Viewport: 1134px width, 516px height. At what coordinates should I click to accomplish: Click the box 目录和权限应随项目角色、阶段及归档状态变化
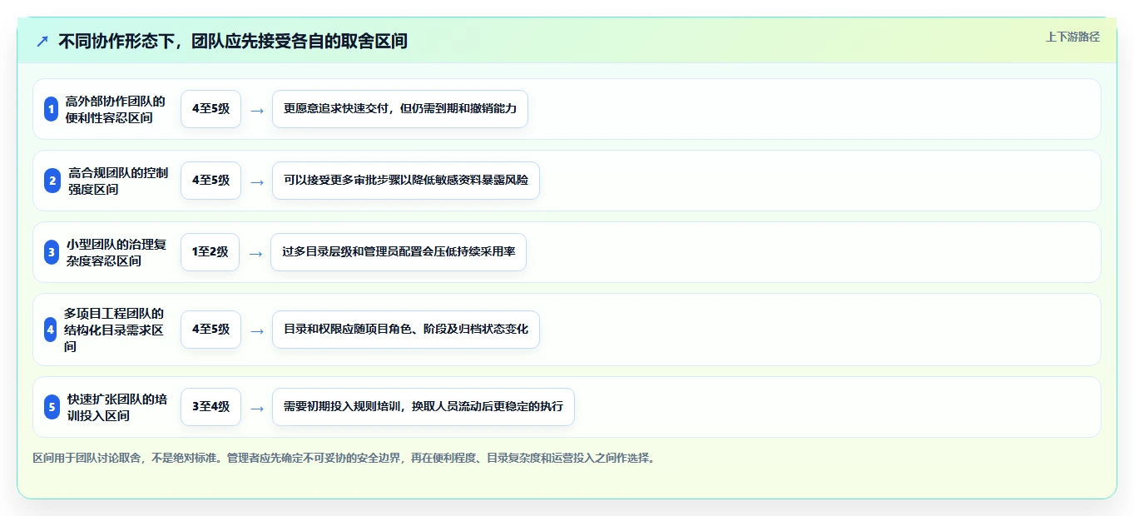(x=406, y=330)
